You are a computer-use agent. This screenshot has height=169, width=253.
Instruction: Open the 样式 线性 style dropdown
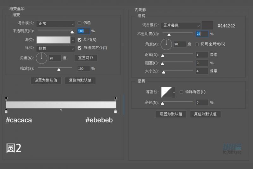(56, 49)
